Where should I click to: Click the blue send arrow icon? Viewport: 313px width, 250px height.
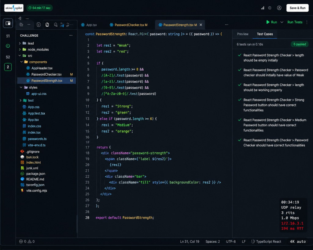point(62,25)
